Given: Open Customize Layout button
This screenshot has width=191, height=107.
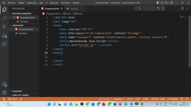Looking at the screenshot, I should tap(172, 3).
